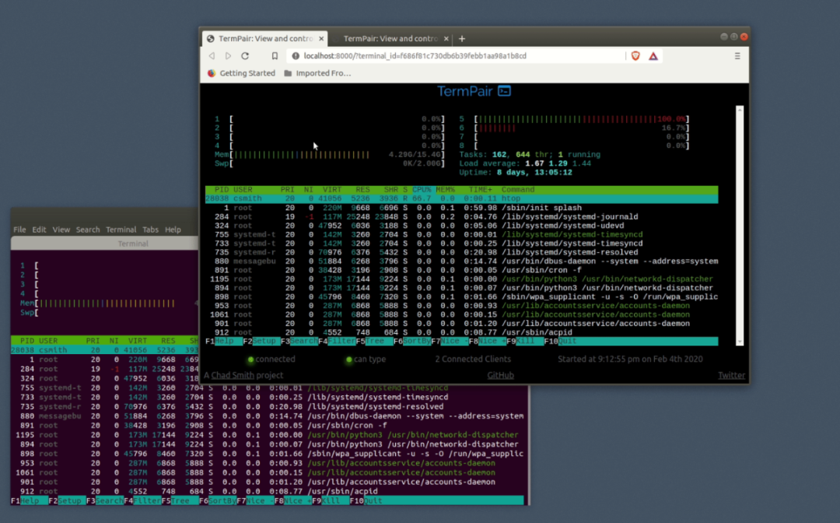
Task: Click F3 Search in browser htop
Action: point(299,342)
